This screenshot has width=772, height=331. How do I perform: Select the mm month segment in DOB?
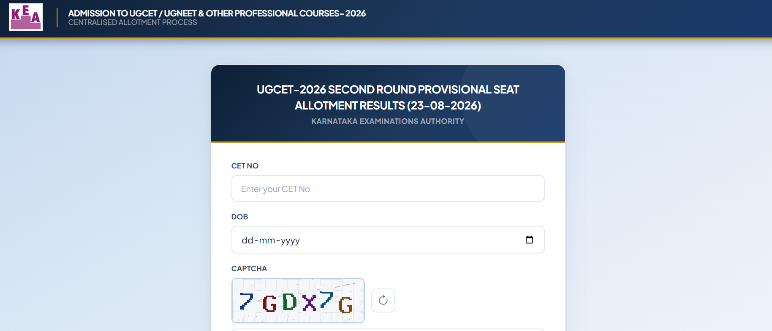pos(267,240)
